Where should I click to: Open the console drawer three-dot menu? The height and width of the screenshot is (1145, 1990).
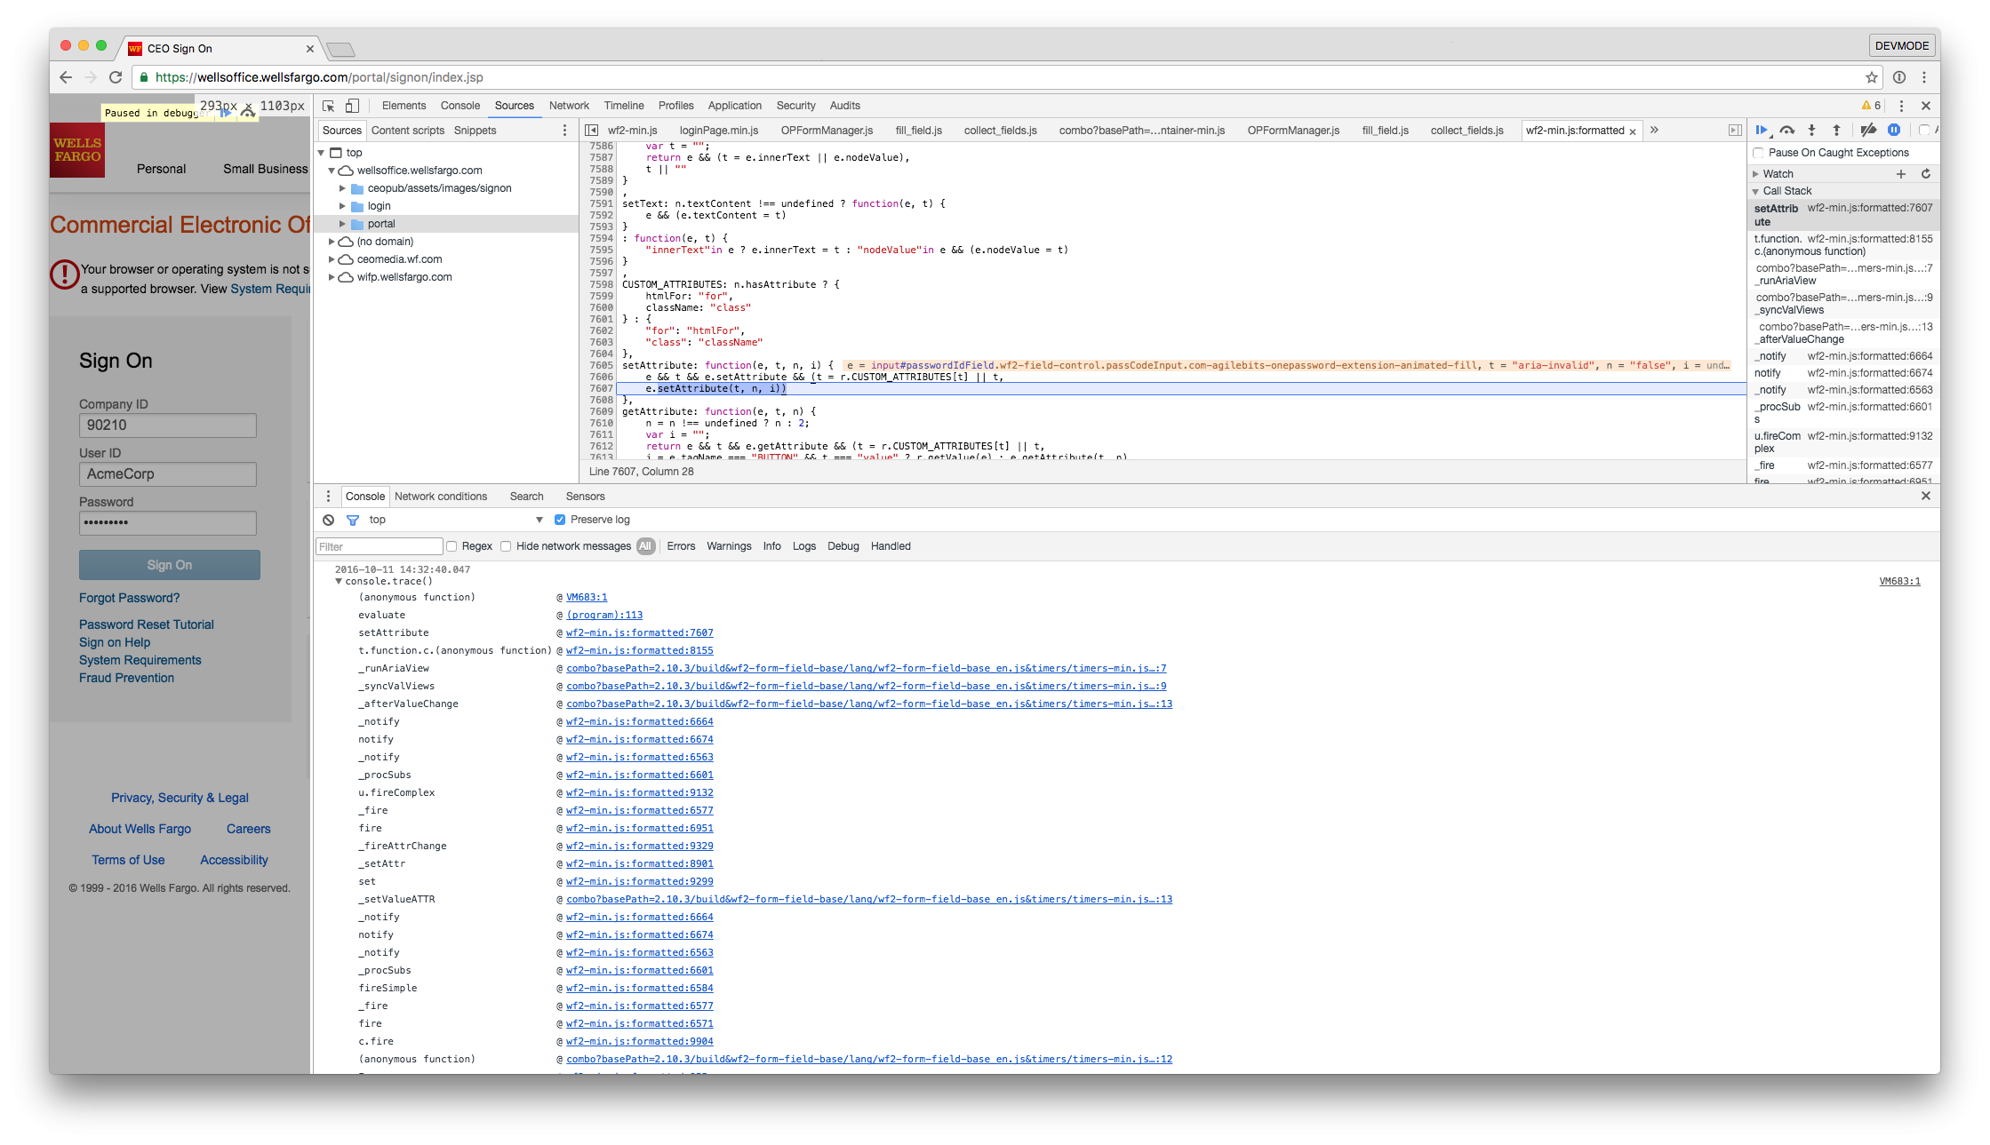[328, 497]
